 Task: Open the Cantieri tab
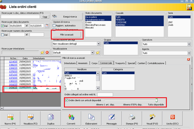141,63
